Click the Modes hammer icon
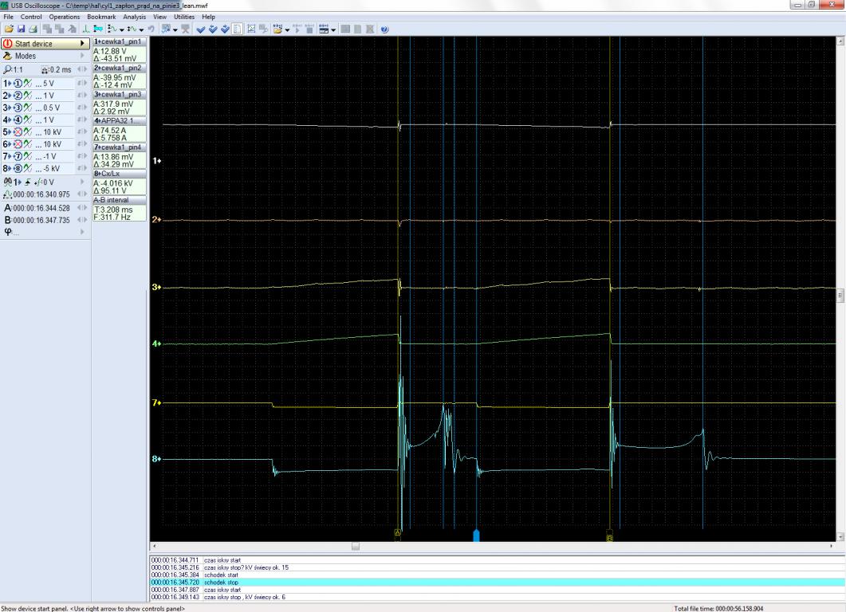 click(x=7, y=56)
